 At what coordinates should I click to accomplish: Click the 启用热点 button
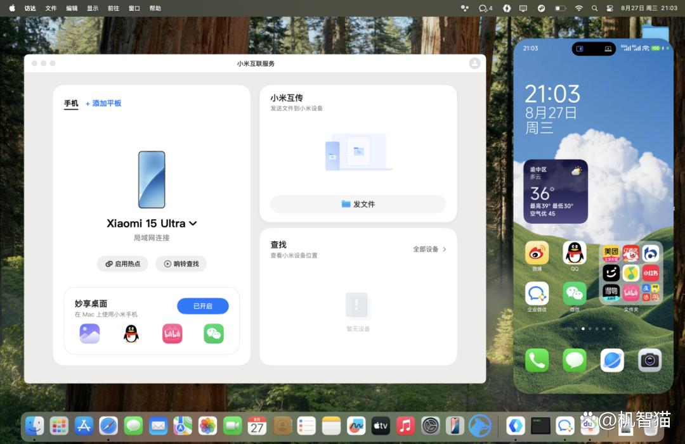pos(123,264)
